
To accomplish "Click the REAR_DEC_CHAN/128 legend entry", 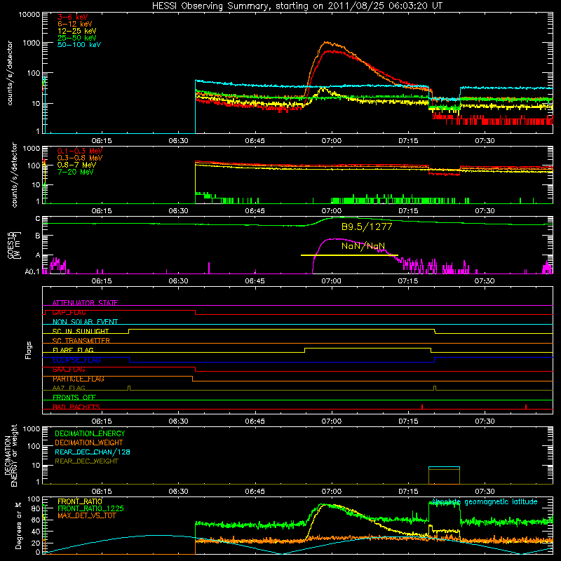I will [x=93, y=452].
